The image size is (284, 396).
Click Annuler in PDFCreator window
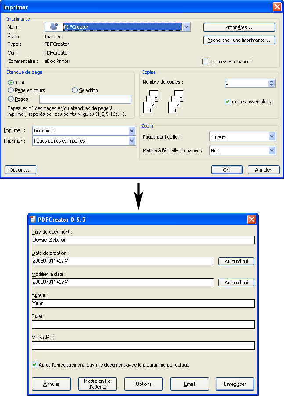51,384
